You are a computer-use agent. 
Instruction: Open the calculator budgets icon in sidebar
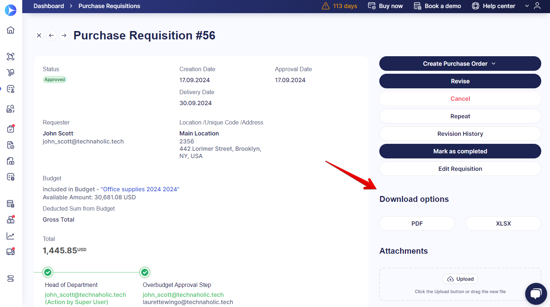[x=10, y=203]
